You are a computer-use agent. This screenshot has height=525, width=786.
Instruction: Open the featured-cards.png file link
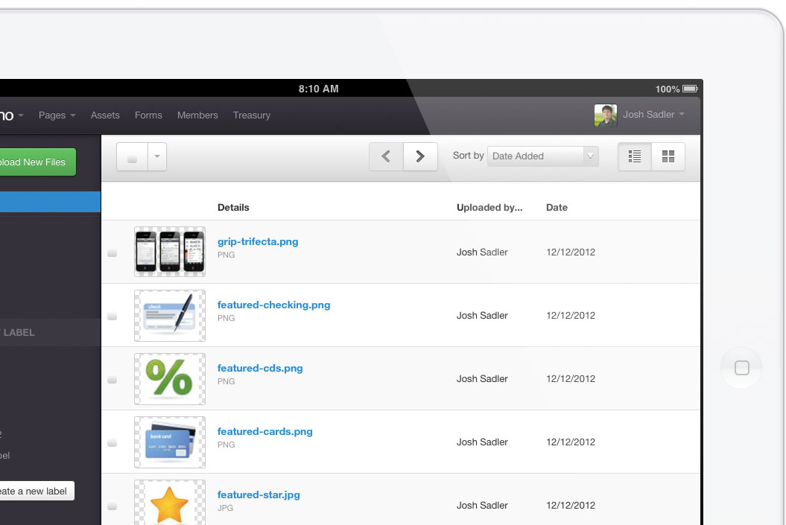[x=264, y=432]
